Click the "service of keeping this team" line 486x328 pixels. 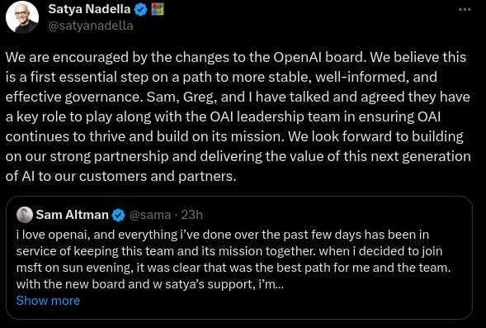pos(229,251)
